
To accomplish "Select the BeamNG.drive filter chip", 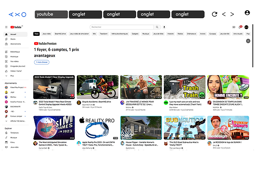I will pyautogui.click(x=60, y=34).
